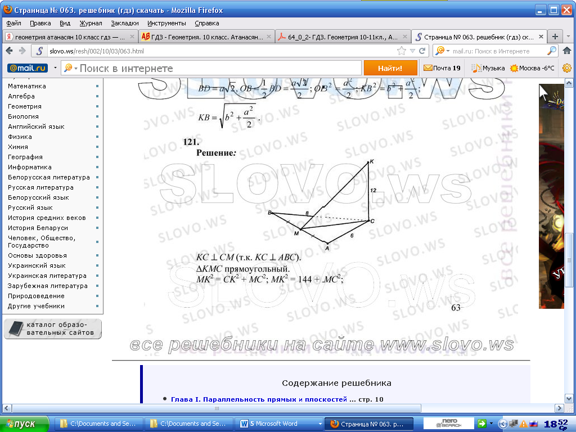The image size is (576, 432).
Task: Open a new tab with the plus button
Action: point(555,37)
